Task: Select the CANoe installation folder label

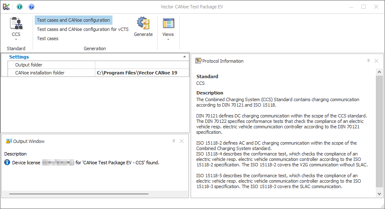Action: point(40,73)
